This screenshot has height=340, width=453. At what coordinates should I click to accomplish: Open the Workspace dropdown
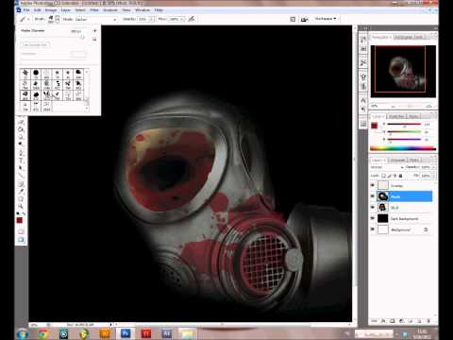[326, 19]
